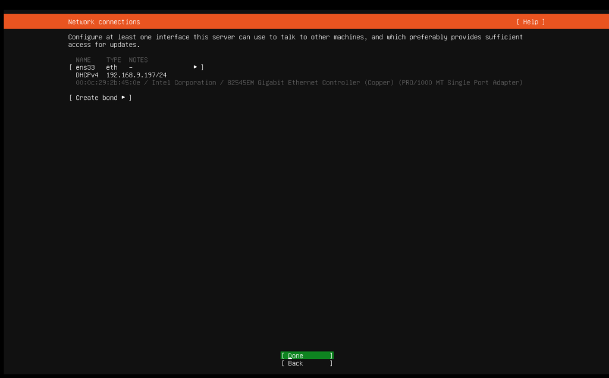
Task: Select the Done button
Action: (x=307, y=355)
